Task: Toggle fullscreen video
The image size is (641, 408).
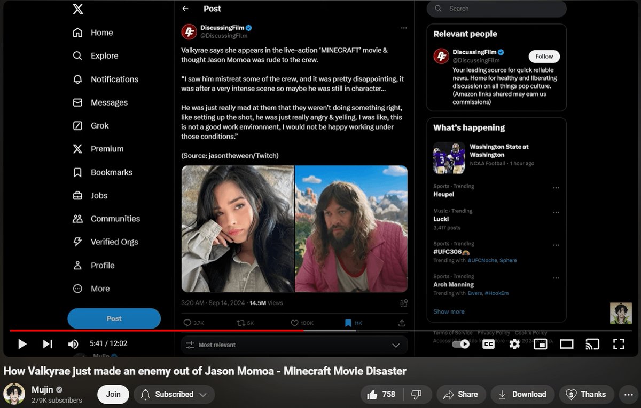Action: (x=619, y=344)
